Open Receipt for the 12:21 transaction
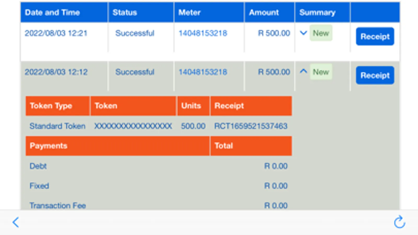 [375, 37]
